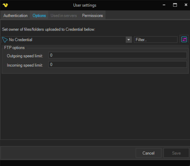Viewport: 190px width, 166px height.
Task: Open the Permissions tab
Action: click(x=92, y=15)
